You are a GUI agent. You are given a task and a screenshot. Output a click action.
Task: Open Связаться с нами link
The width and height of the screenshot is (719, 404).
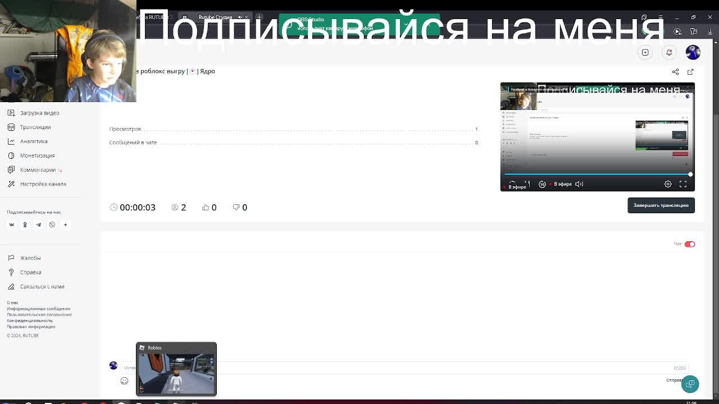[x=42, y=287]
